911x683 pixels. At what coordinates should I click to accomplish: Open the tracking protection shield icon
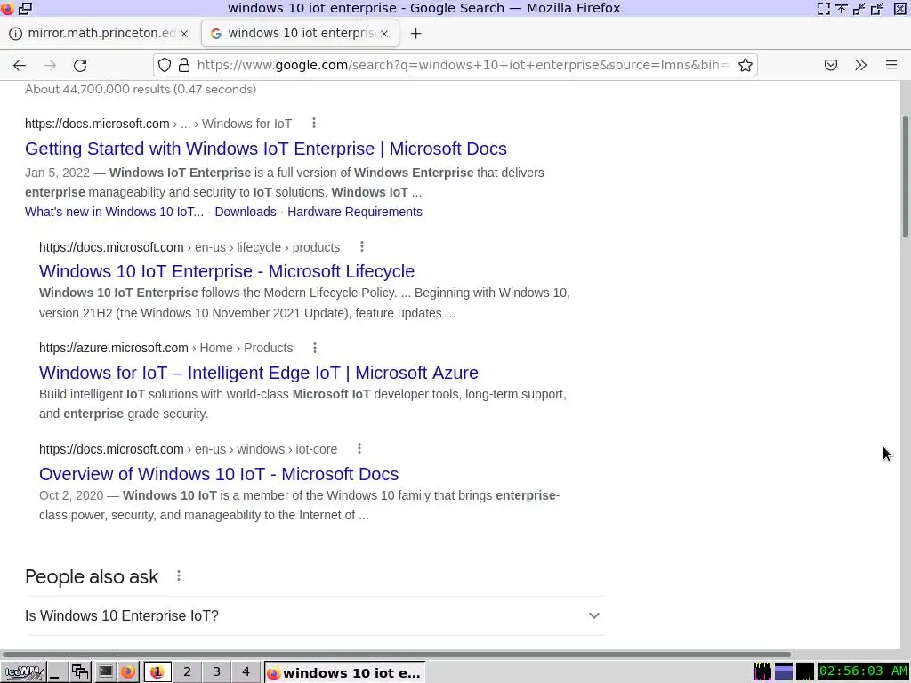point(165,65)
